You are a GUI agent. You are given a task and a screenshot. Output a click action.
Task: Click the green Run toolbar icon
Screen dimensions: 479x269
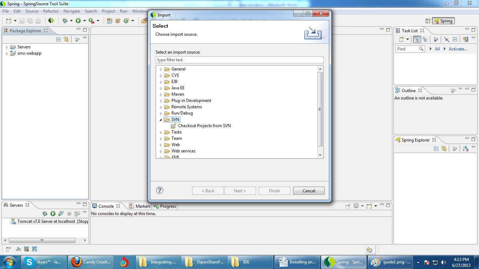78,21
